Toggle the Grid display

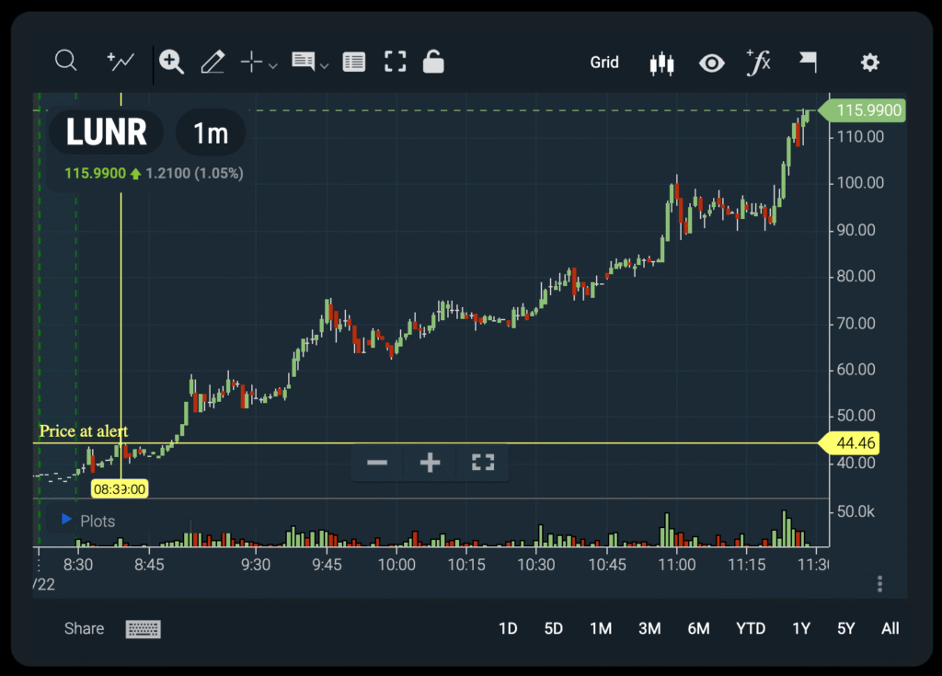(604, 62)
